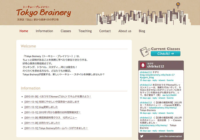Open the [2011-12-12] blog update item
The height and width of the screenshot is (140, 200).
(41, 107)
